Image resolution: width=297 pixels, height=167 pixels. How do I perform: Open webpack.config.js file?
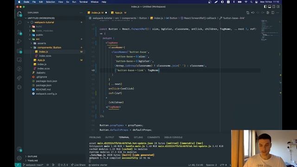click(x=46, y=94)
